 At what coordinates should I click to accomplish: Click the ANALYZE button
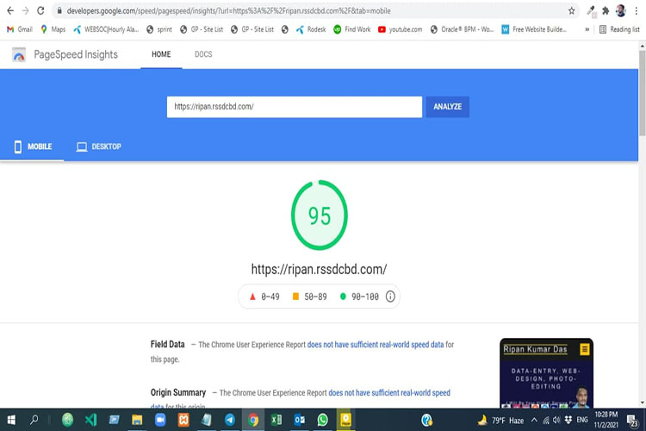[x=447, y=107]
